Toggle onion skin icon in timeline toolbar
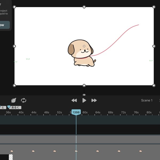This screenshot has width=160, height=160. tap(14, 100)
